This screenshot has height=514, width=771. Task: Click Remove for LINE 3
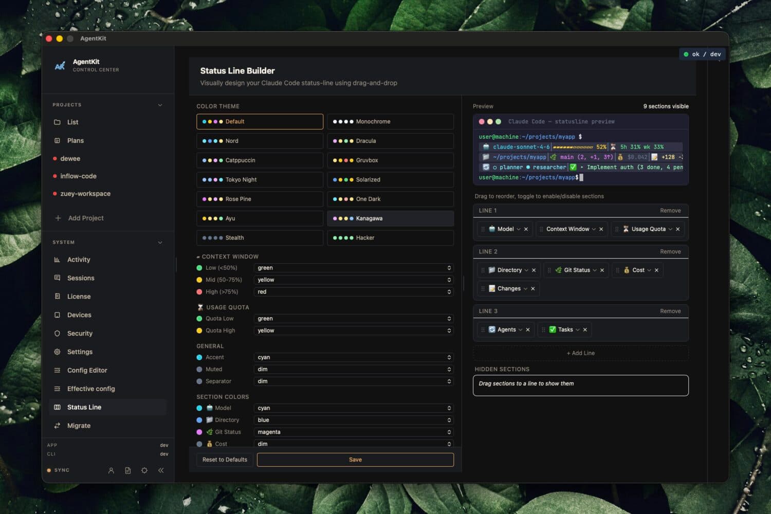point(670,311)
